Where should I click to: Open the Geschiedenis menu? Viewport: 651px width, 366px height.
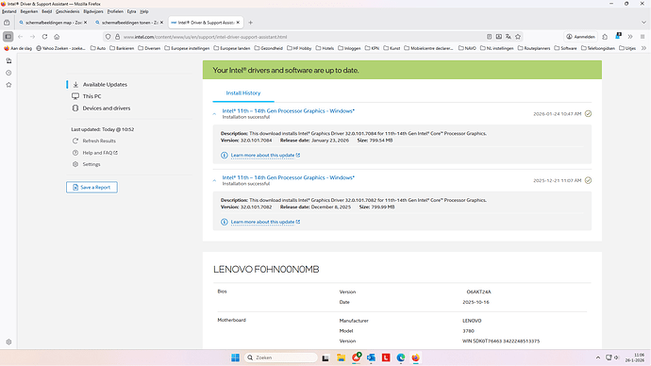pyautogui.click(x=67, y=11)
